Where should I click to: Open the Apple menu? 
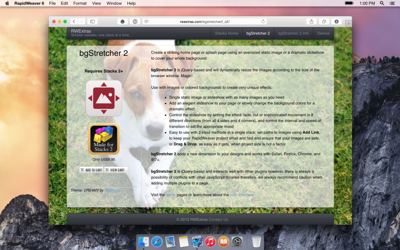tap(7, 3)
